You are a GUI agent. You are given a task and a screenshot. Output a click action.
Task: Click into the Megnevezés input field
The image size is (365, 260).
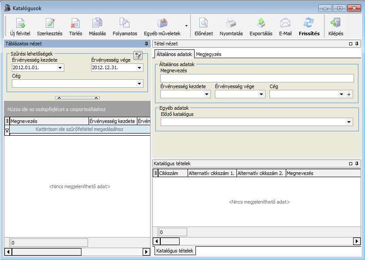click(257, 78)
